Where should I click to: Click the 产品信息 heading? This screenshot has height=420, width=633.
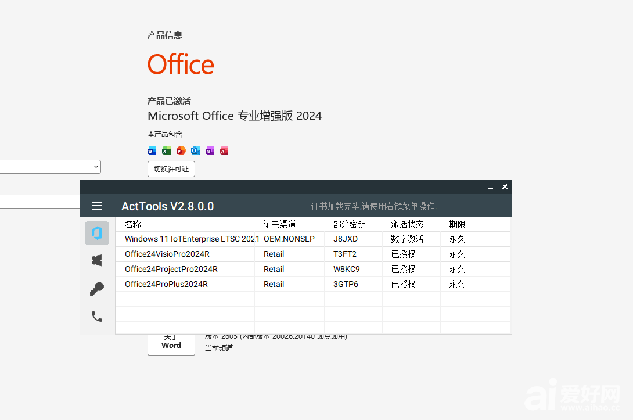[165, 35]
